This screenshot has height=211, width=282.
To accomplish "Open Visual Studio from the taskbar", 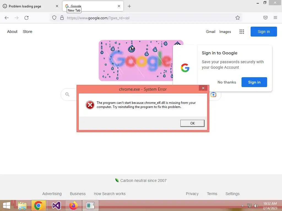I will point(56,206).
